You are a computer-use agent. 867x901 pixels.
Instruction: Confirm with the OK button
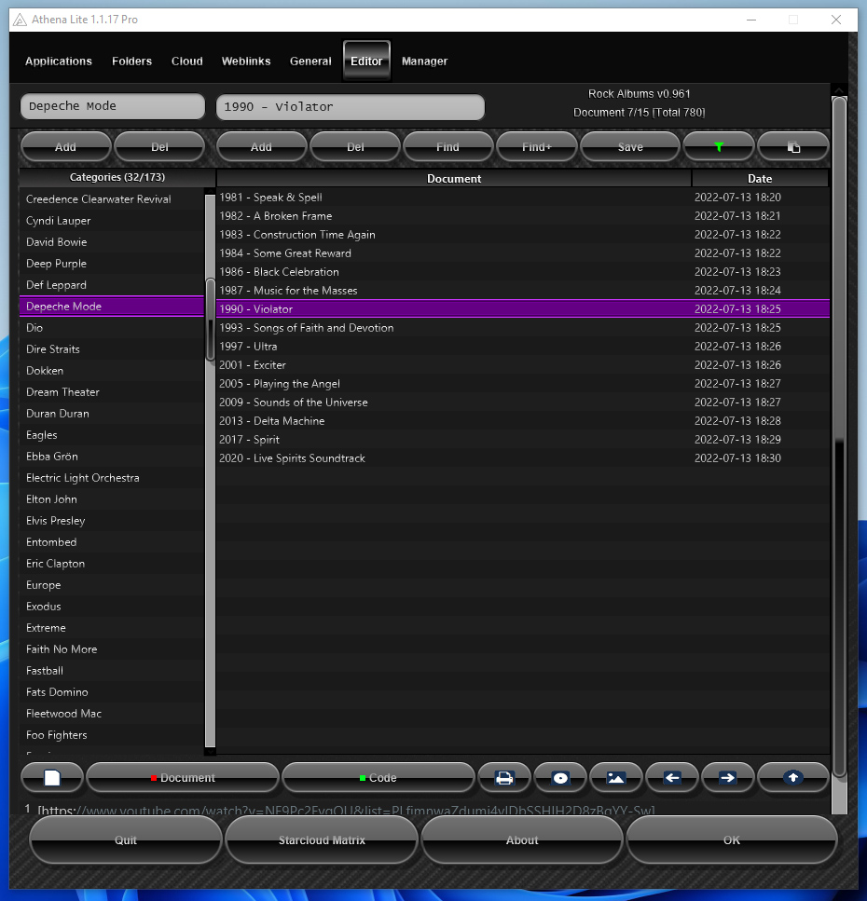pos(731,840)
